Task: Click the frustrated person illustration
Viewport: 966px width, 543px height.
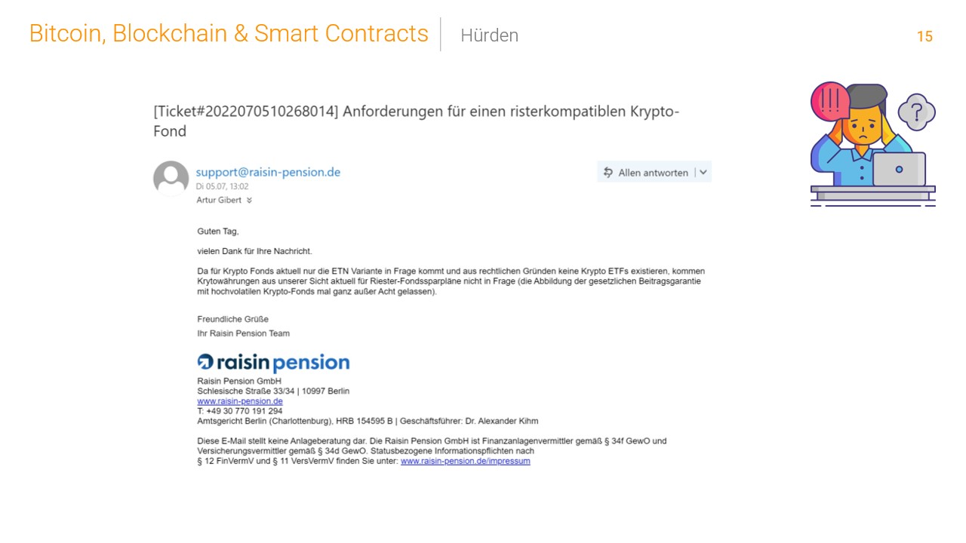Action: pyautogui.click(x=873, y=144)
